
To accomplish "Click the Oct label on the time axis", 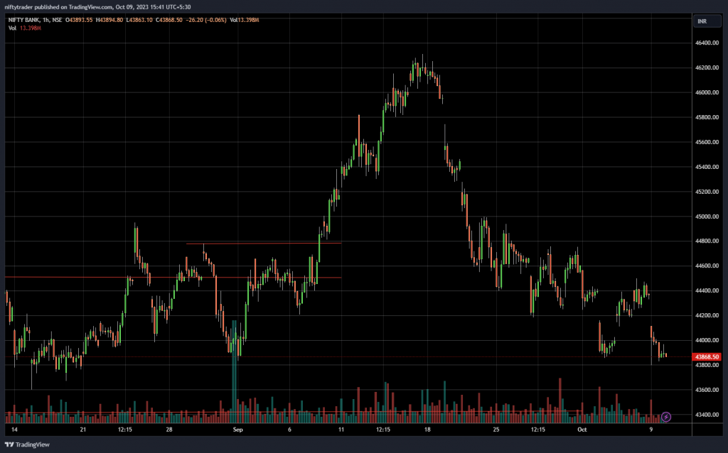I will click(582, 430).
